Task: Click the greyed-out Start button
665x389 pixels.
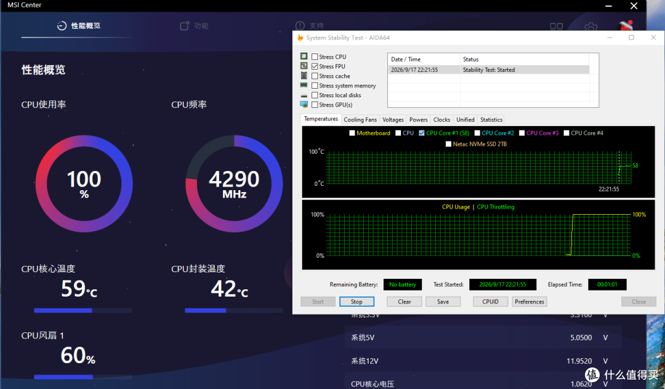Action: coord(318,302)
